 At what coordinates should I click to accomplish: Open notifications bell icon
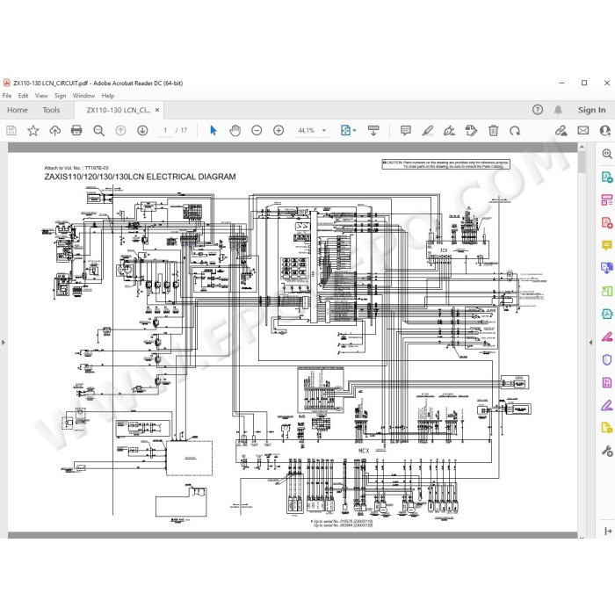click(558, 110)
